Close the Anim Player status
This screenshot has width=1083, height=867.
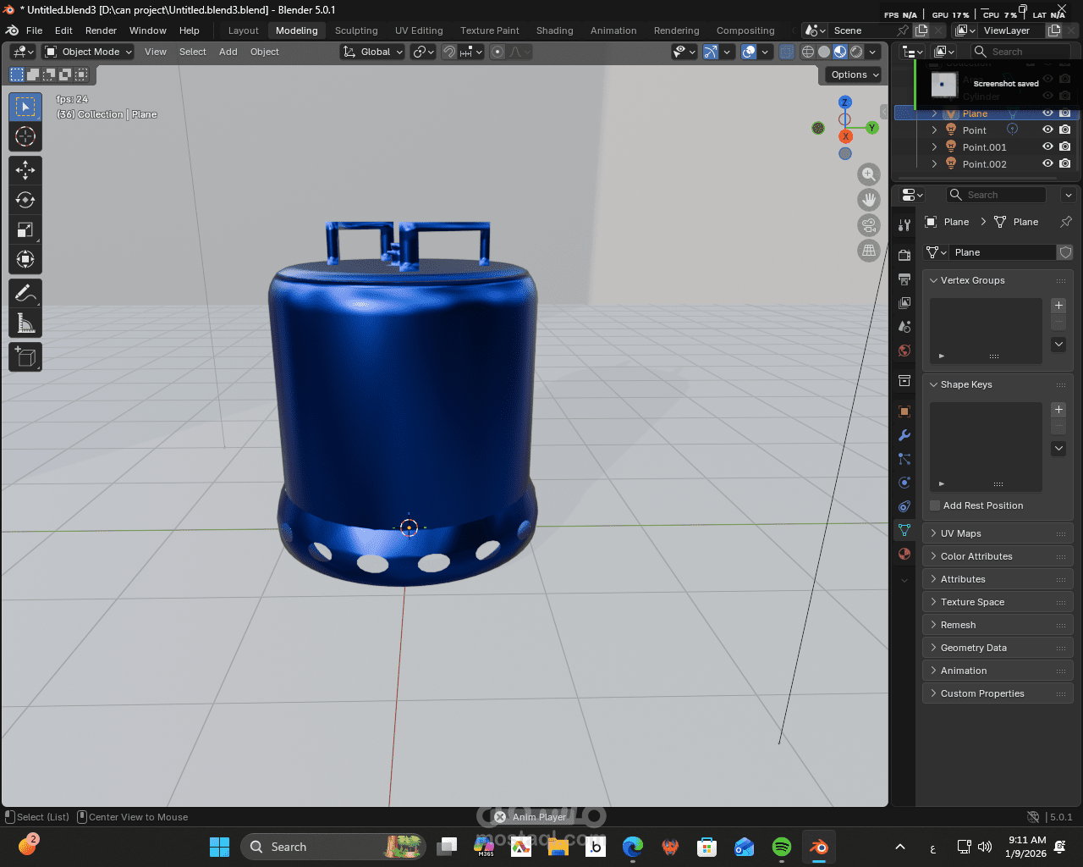coord(500,817)
